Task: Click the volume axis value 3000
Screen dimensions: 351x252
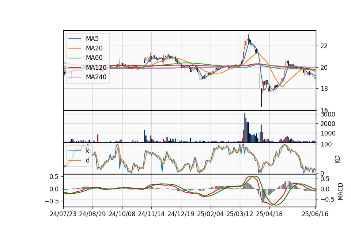Action: coord(328,114)
